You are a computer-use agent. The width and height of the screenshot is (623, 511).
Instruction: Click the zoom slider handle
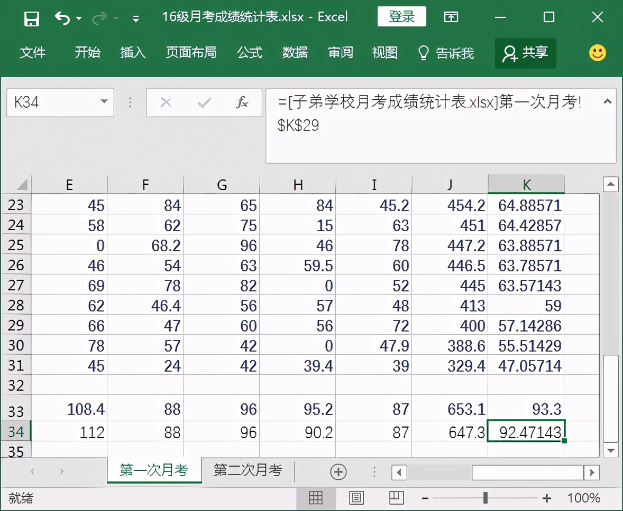(485, 497)
